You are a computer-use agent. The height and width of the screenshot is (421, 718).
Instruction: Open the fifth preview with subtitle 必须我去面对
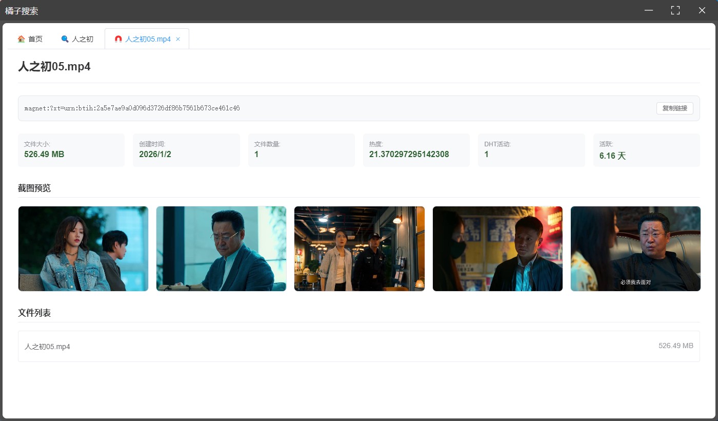pos(635,248)
